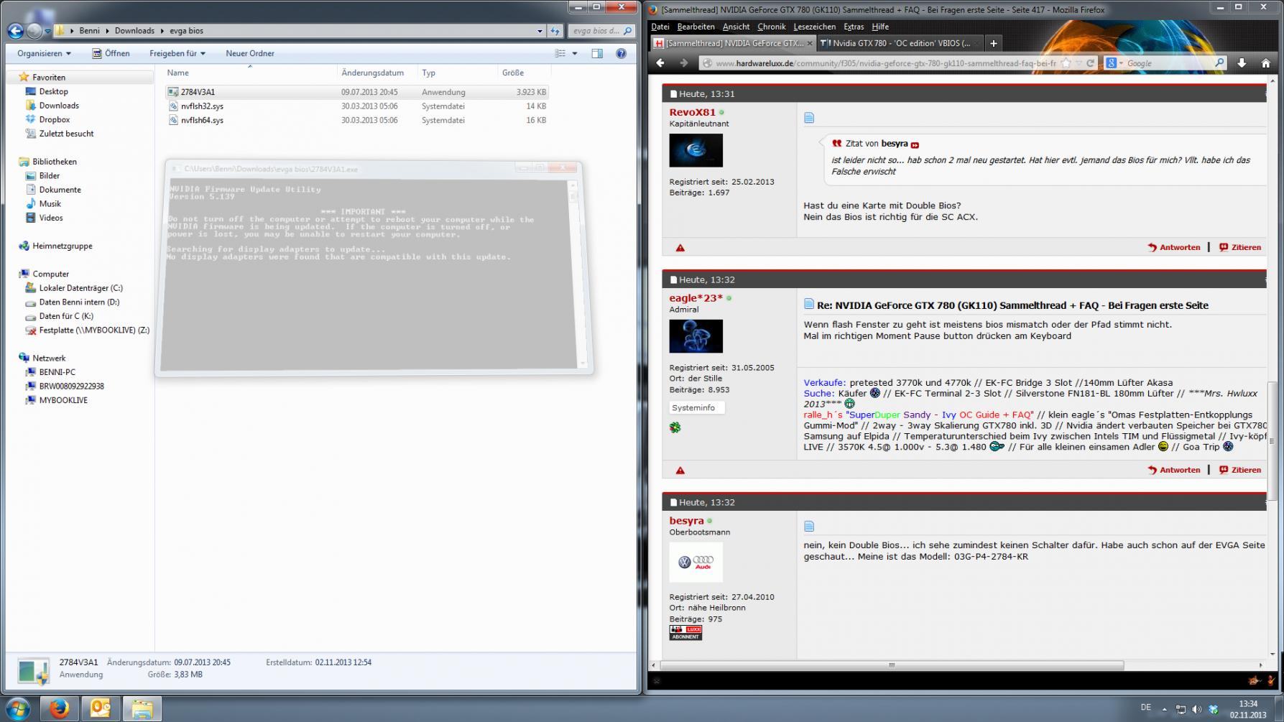
Task: Go back in Firefox
Action: pyautogui.click(x=660, y=63)
